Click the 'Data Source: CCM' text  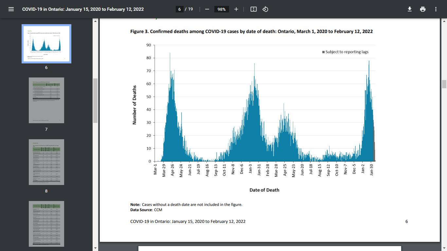(146, 210)
